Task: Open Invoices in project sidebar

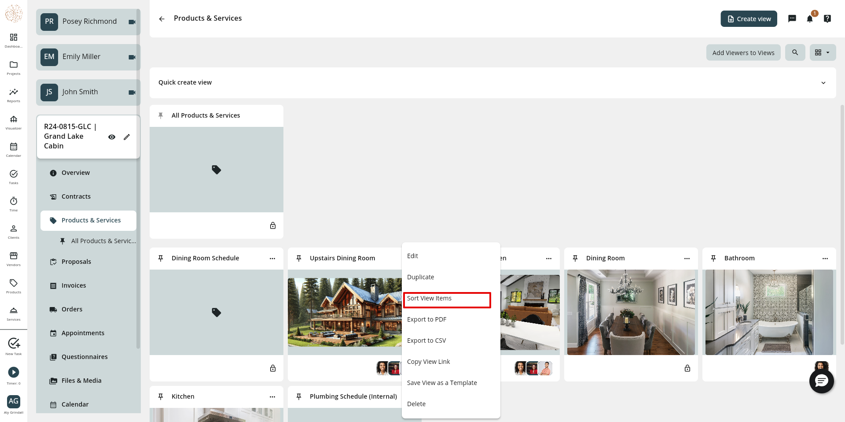Action: tap(88, 285)
